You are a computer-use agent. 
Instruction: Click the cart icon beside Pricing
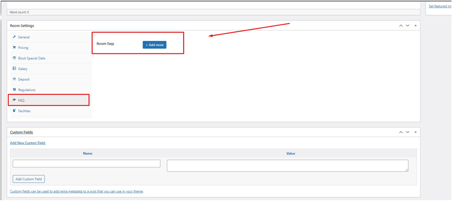coord(14,48)
